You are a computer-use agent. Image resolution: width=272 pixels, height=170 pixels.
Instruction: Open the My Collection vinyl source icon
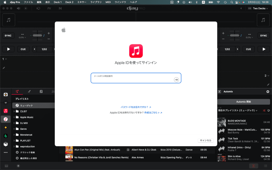point(6,94)
